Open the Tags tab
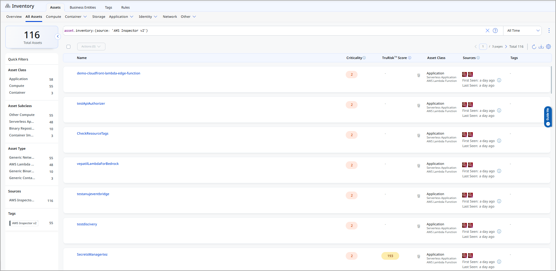 click(x=108, y=7)
